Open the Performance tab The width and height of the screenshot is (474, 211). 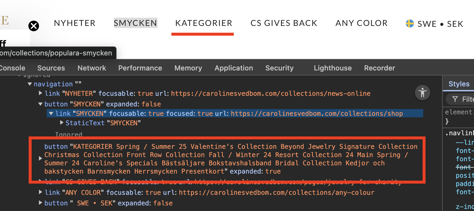tap(140, 68)
